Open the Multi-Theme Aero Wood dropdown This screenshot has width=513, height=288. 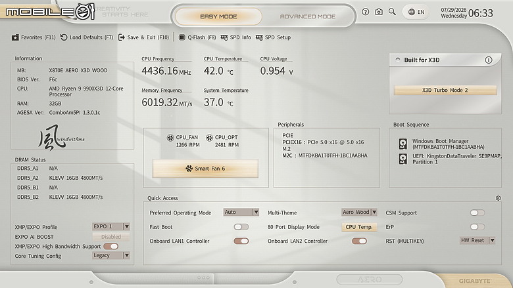pyautogui.click(x=359, y=213)
